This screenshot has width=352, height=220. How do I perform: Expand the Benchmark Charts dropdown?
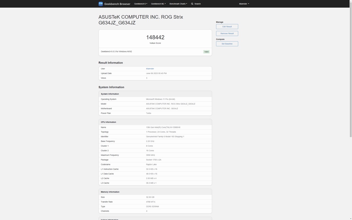178,4
